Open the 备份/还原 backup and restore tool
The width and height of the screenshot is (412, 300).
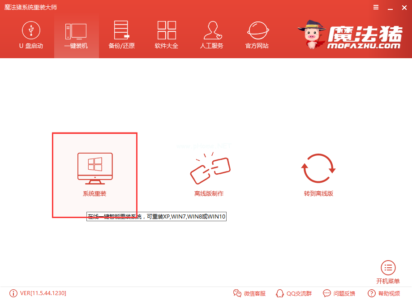(x=121, y=35)
